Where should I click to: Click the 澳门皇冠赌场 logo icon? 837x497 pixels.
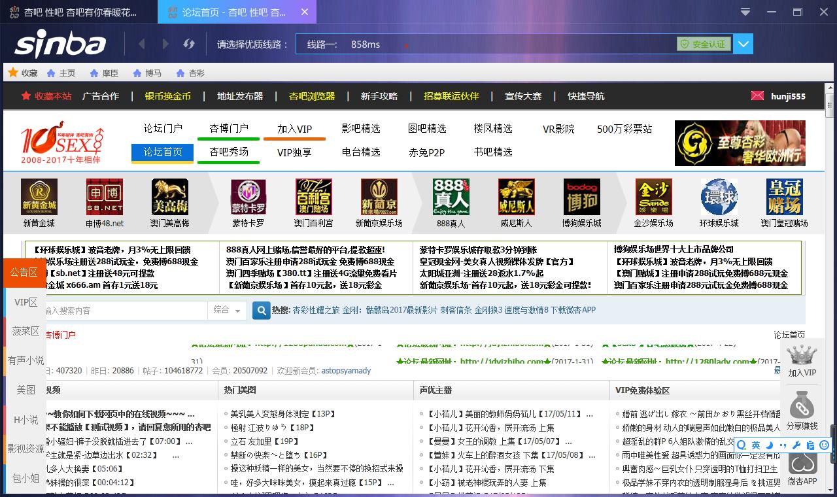coord(785,197)
